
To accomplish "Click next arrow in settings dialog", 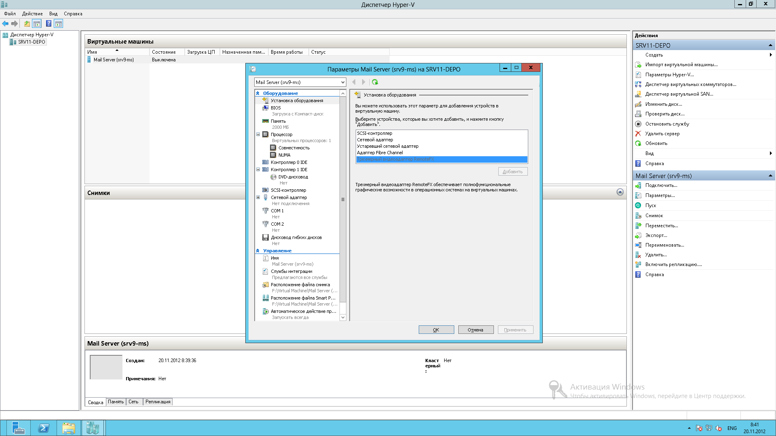I will click(x=364, y=82).
